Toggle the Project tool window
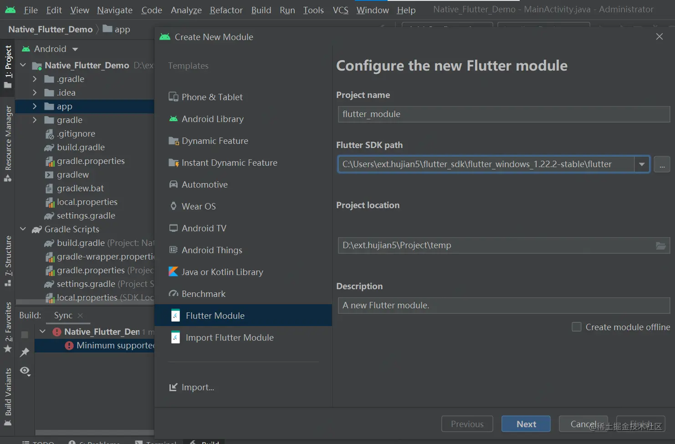Screen dimensions: 675x444 8,67
